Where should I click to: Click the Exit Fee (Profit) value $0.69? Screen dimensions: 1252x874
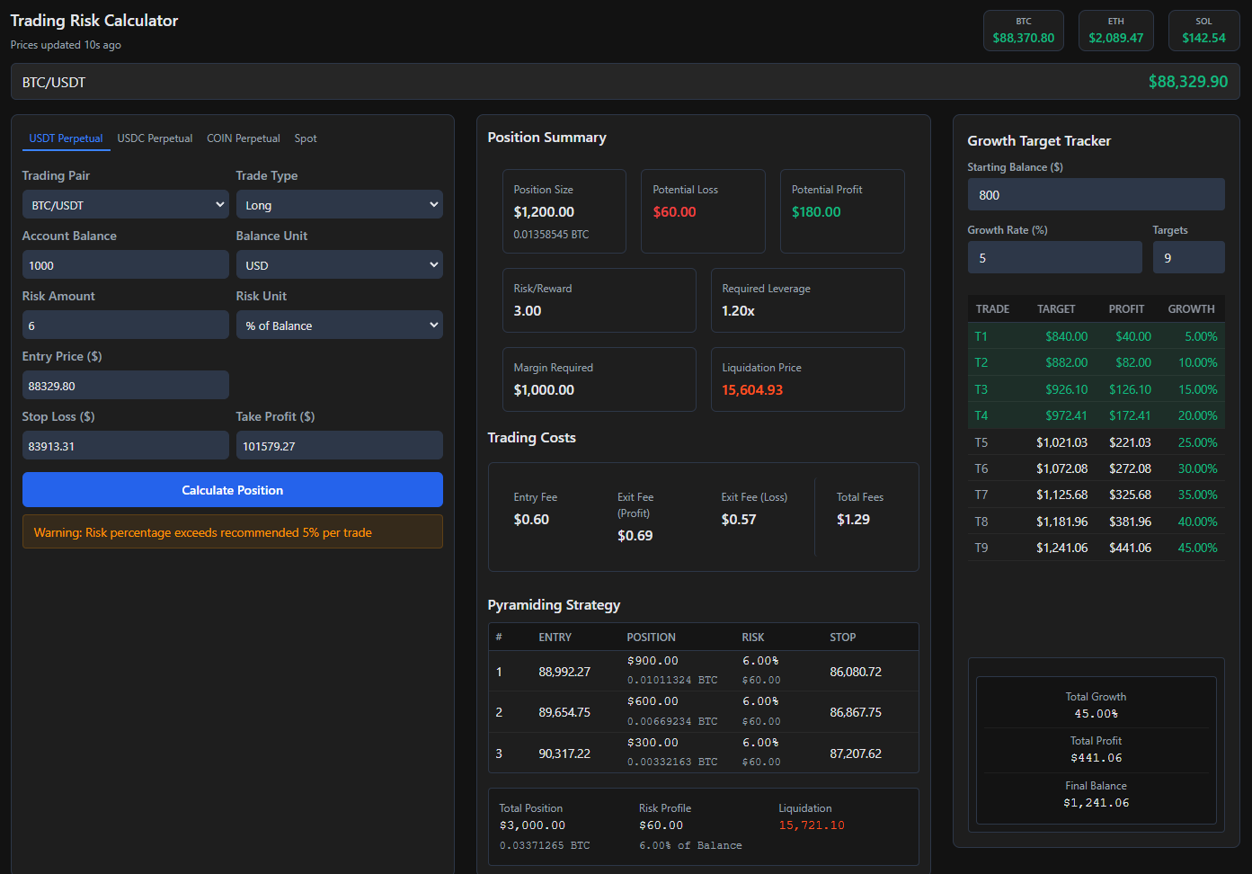click(635, 536)
